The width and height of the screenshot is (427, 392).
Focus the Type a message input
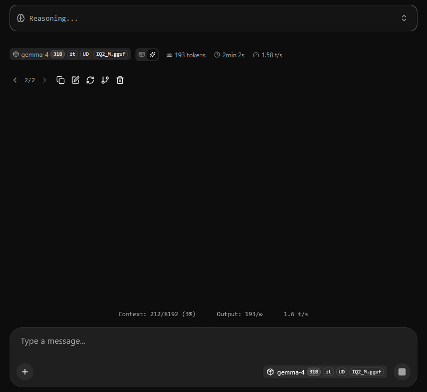[x=213, y=341]
